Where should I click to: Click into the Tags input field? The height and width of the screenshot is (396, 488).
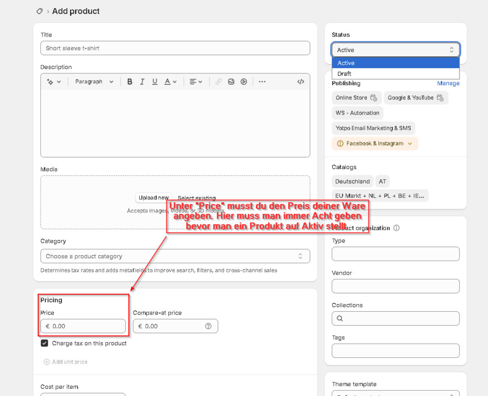(396, 351)
